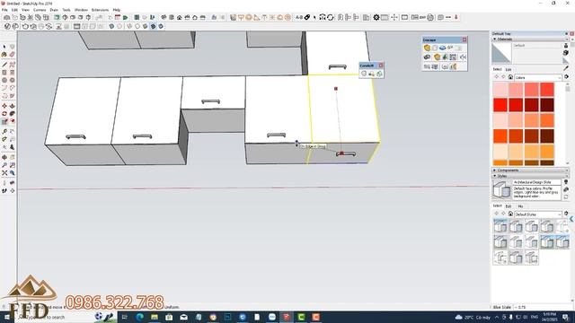Pick the Paint Bucket tool
575x323 pixels.
click(x=4, y=55)
